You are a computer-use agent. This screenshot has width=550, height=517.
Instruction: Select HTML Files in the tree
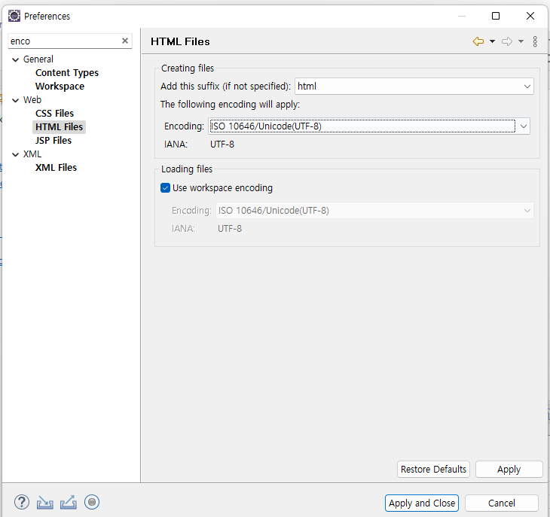[x=59, y=126]
